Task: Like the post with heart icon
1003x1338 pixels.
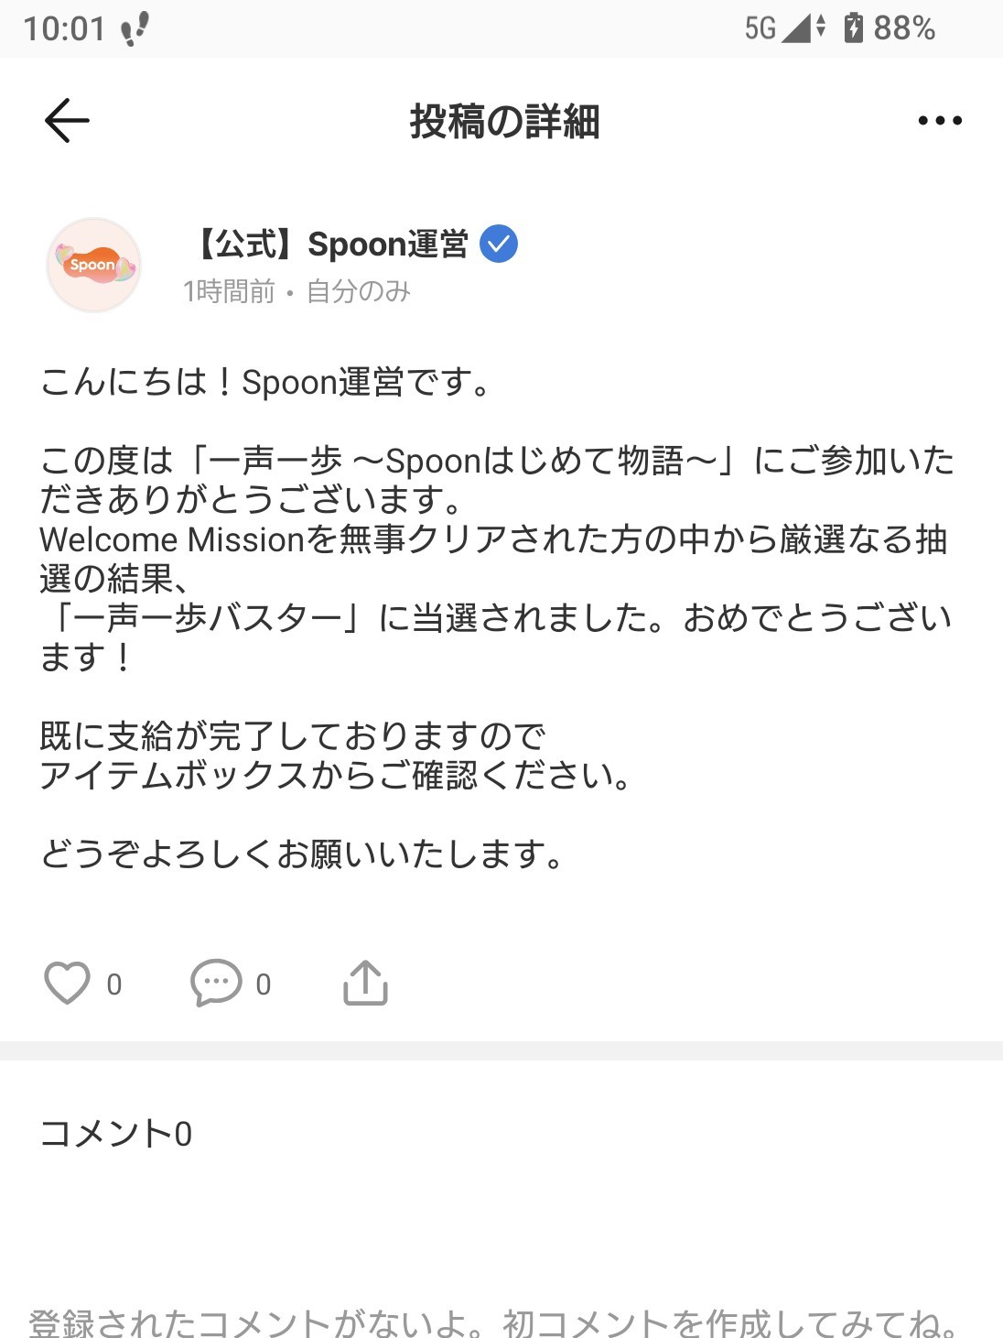Action: [67, 984]
